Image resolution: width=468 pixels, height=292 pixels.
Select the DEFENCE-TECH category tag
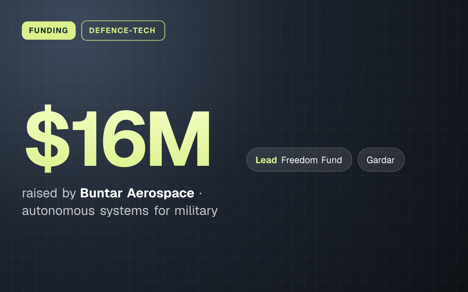[x=123, y=30]
